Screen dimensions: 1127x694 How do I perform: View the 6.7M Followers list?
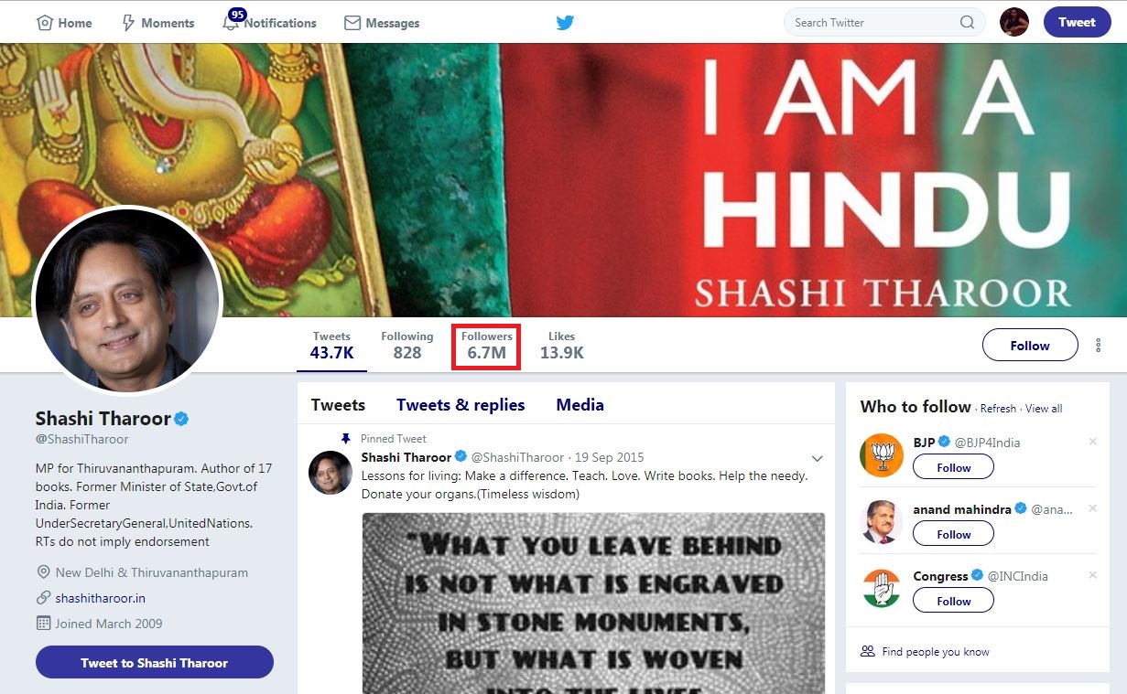click(486, 347)
